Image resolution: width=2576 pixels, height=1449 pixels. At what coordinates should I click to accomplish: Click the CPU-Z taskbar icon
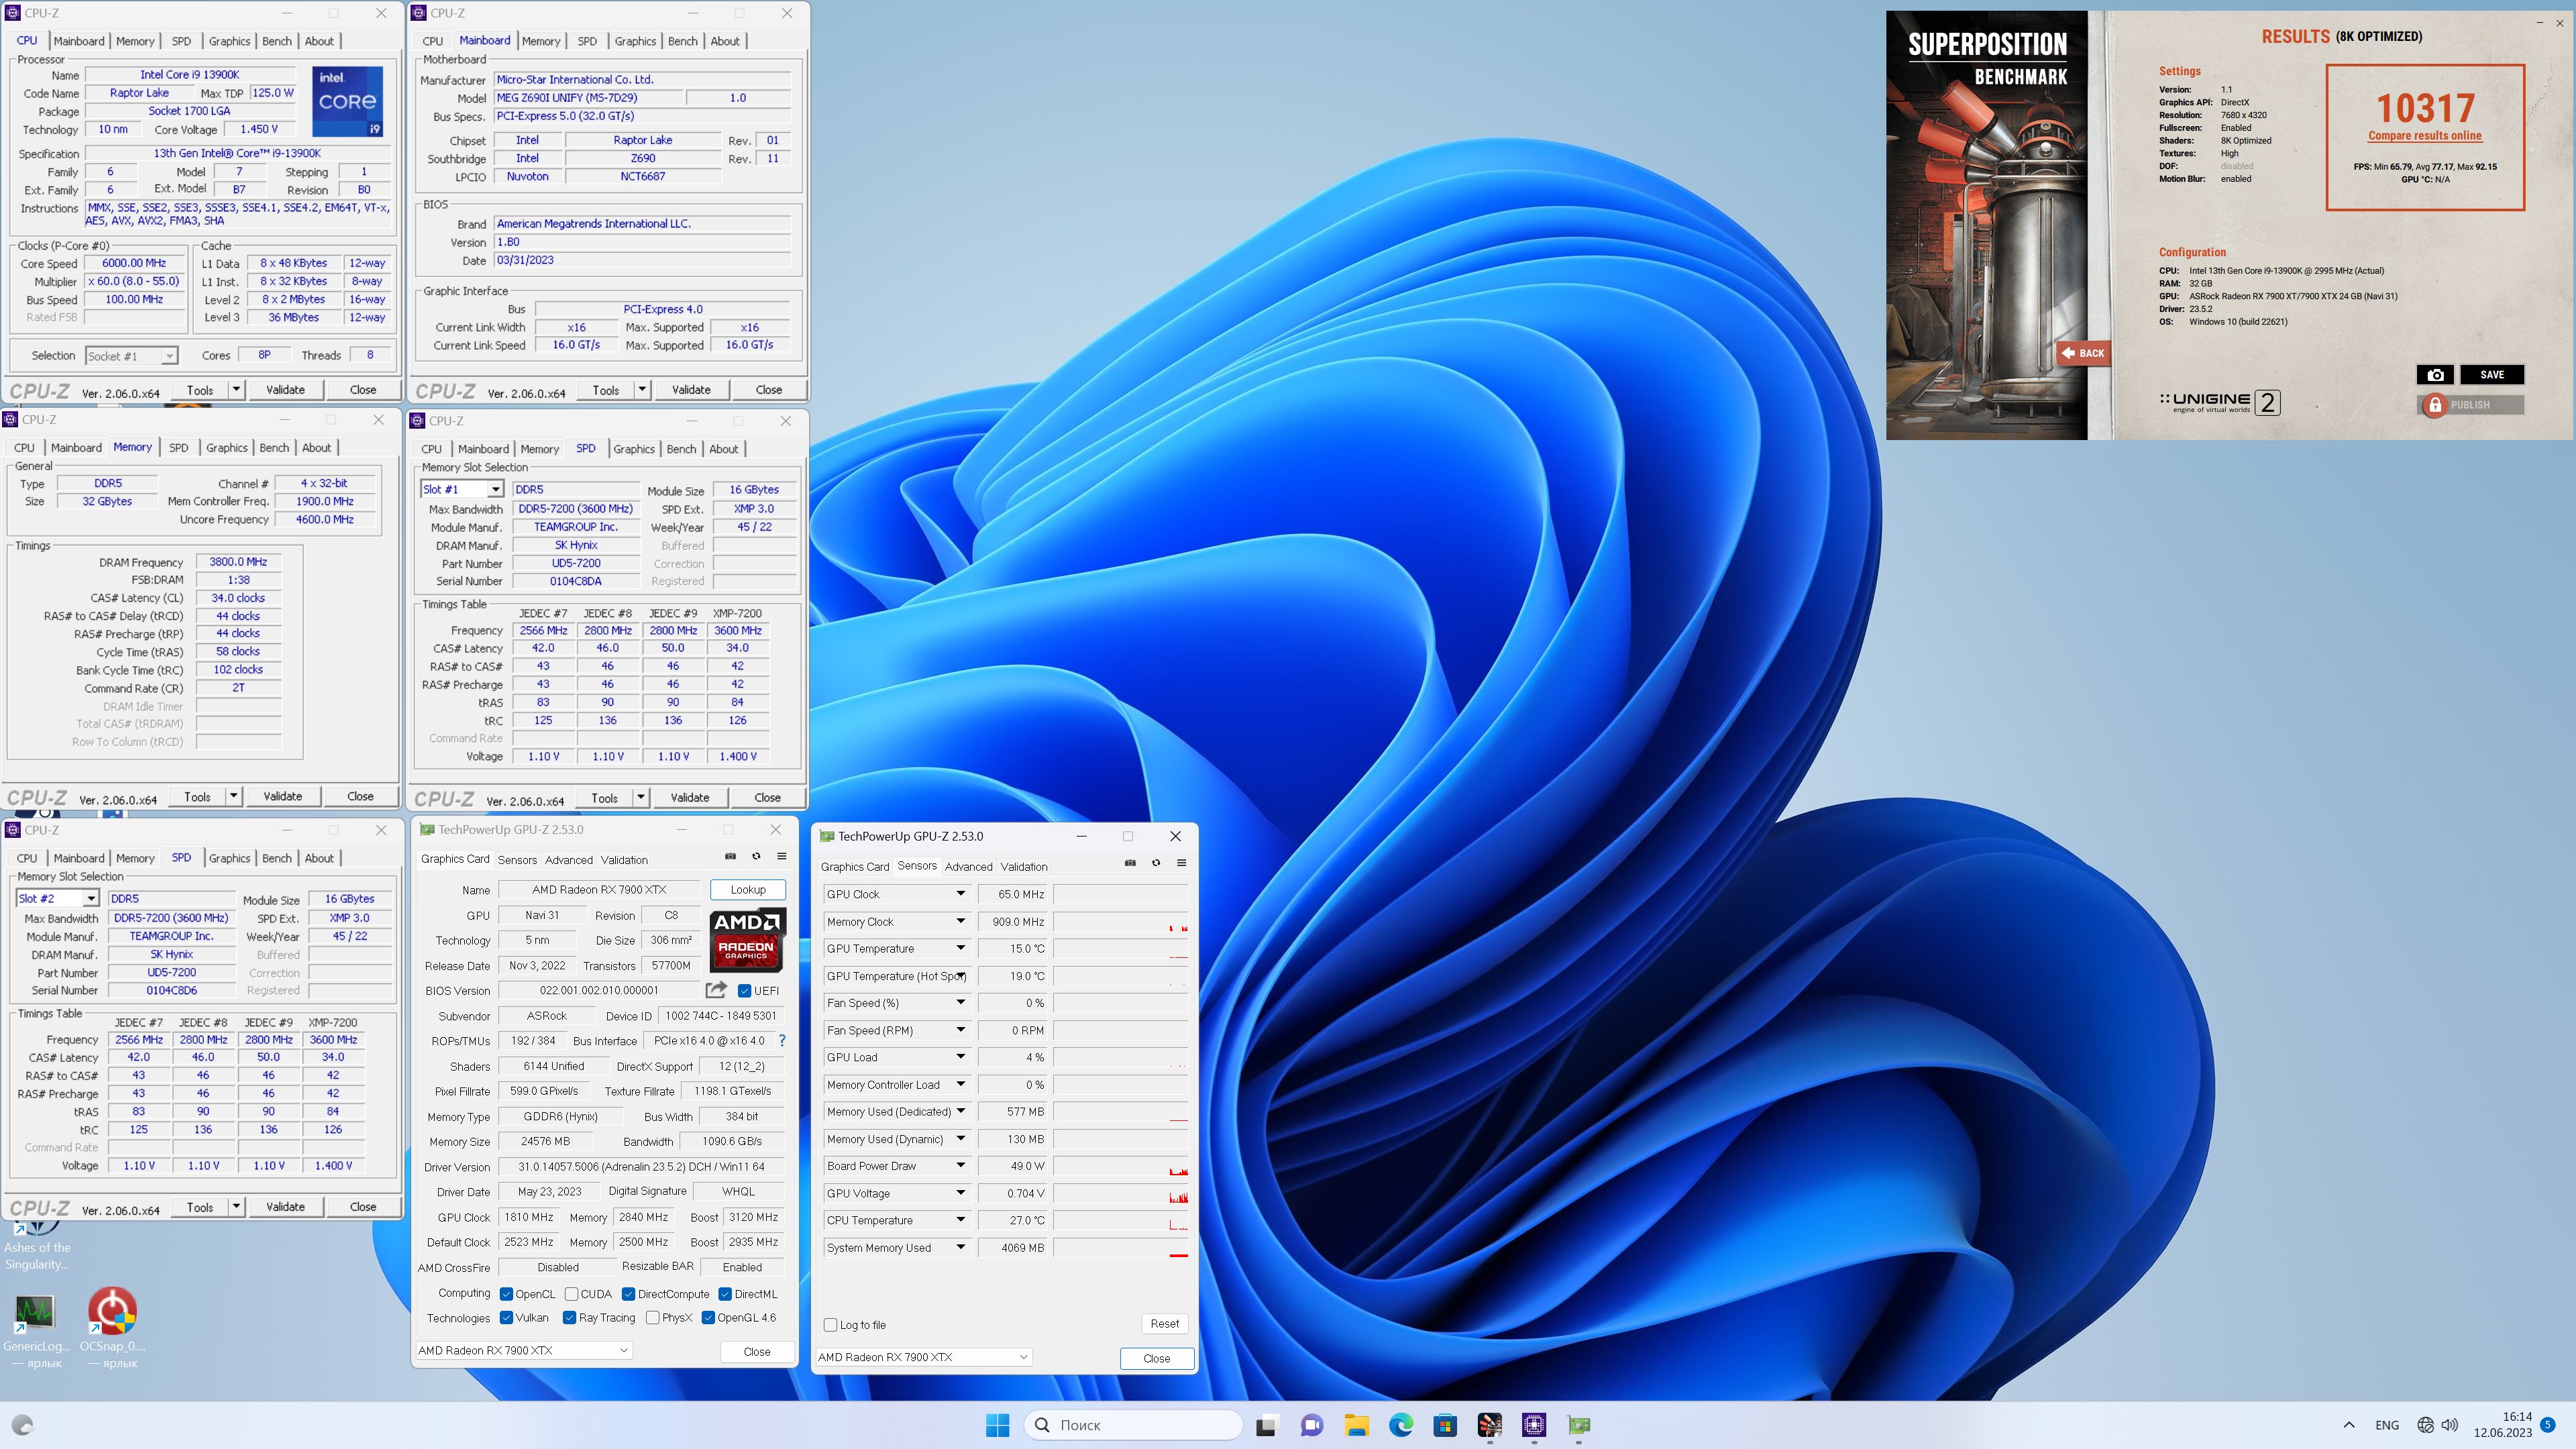pyautogui.click(x=1534, y=1425)
